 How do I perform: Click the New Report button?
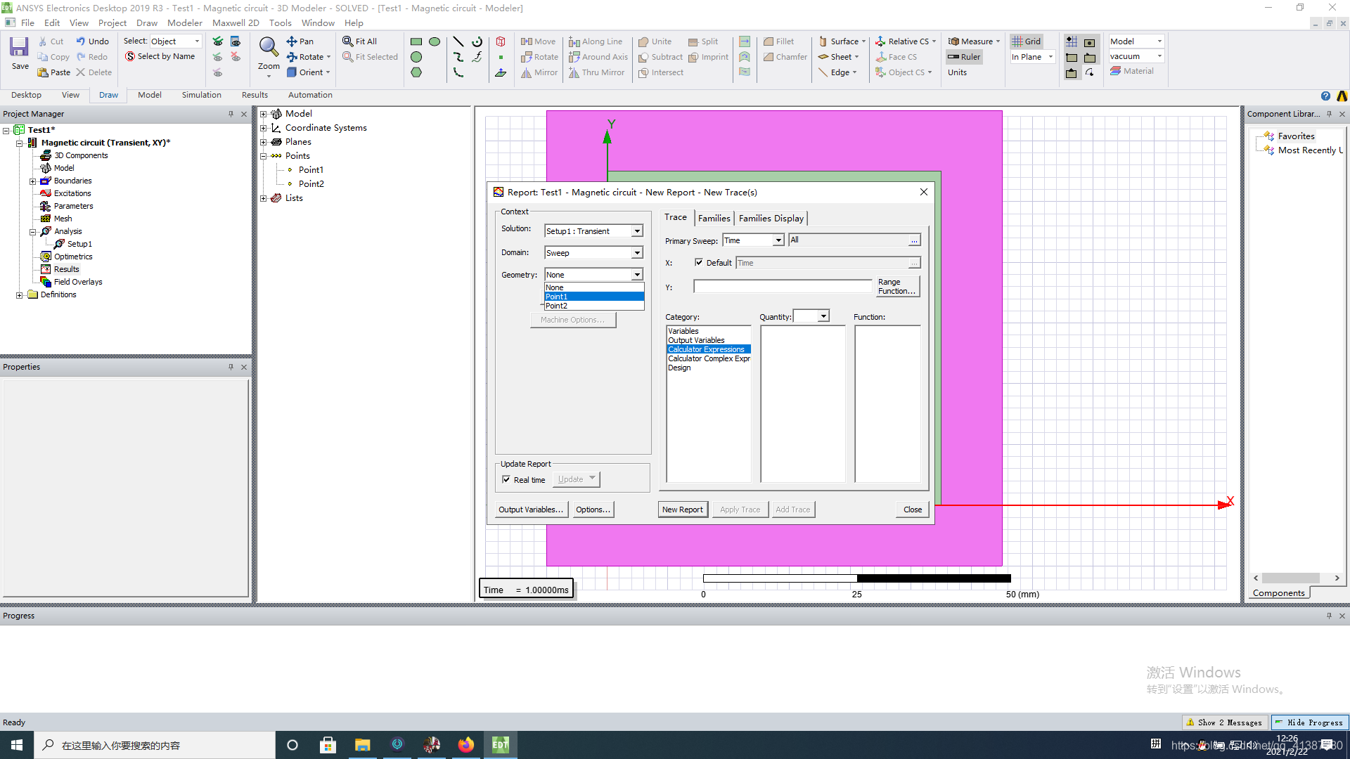click(x=682, y=510)
